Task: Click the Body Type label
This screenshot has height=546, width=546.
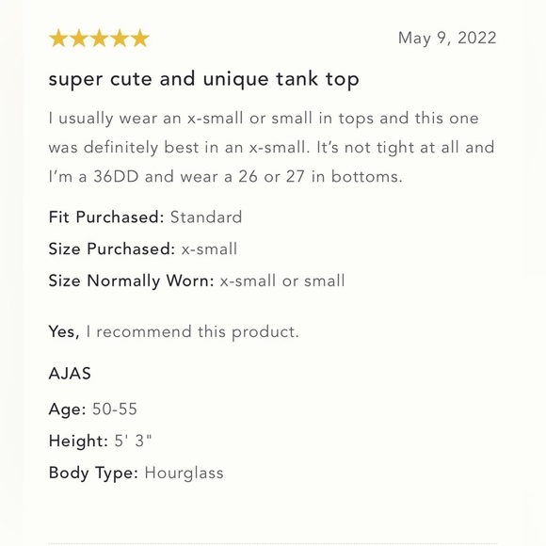Action: 94,473
